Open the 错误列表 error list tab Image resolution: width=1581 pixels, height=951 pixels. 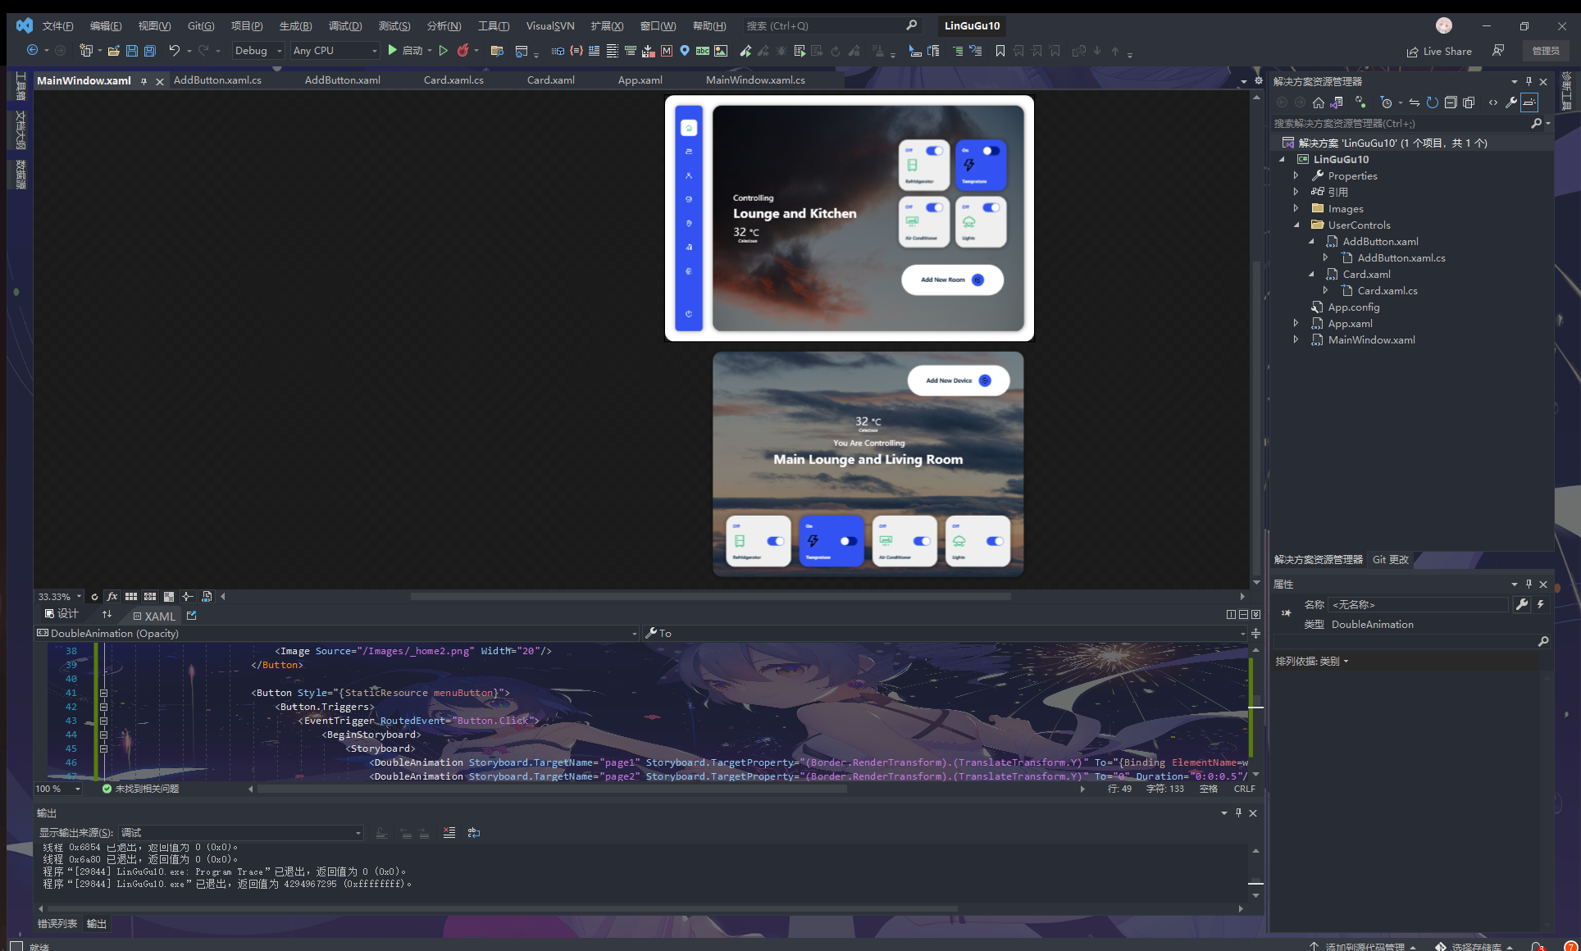point(57,923)
